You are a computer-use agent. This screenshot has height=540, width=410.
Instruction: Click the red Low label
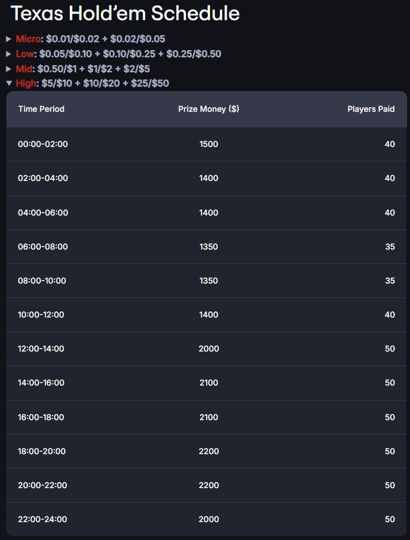[25, 54]
